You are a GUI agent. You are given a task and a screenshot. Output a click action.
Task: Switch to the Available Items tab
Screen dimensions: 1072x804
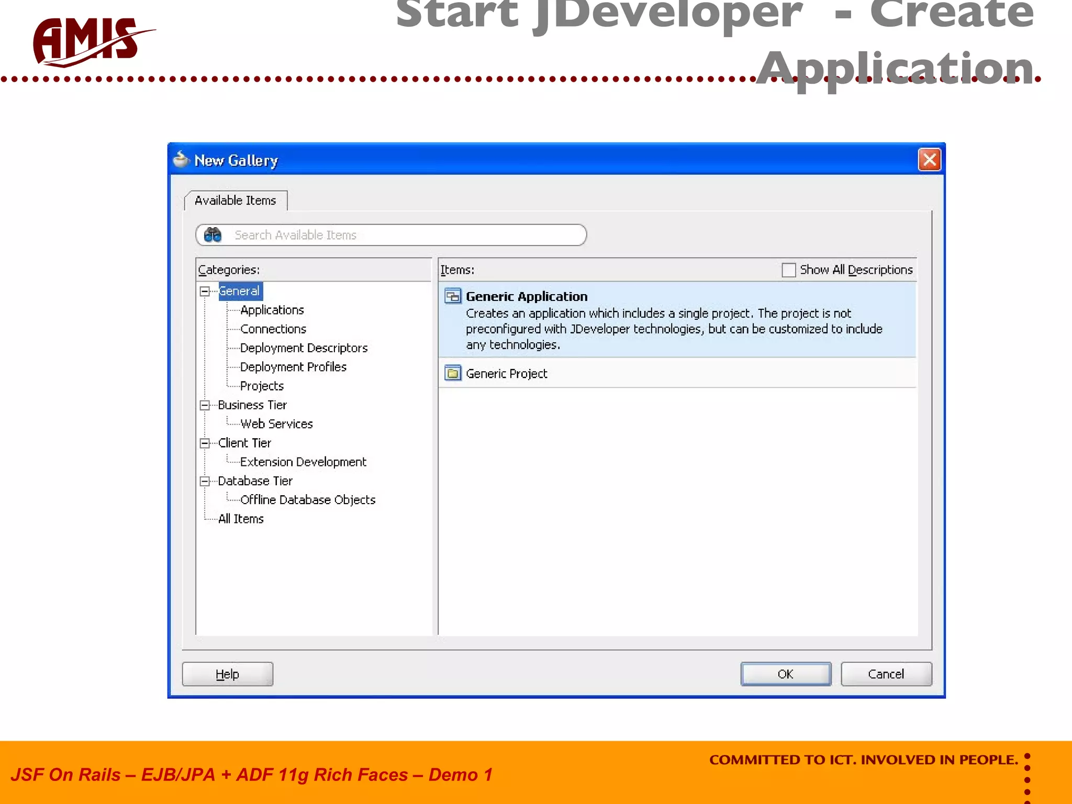point(236,200)
